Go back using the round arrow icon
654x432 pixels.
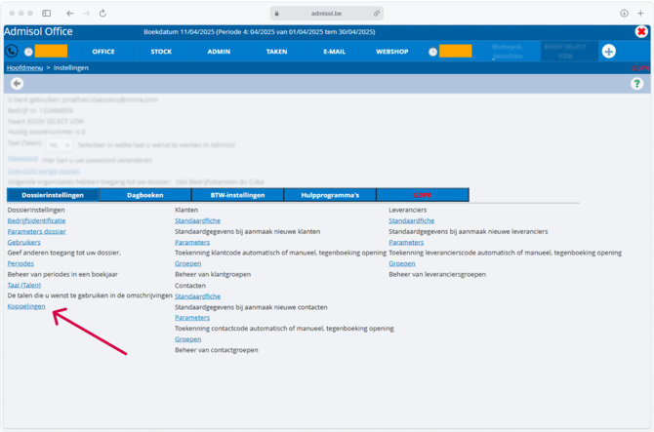tap(17, 84)
